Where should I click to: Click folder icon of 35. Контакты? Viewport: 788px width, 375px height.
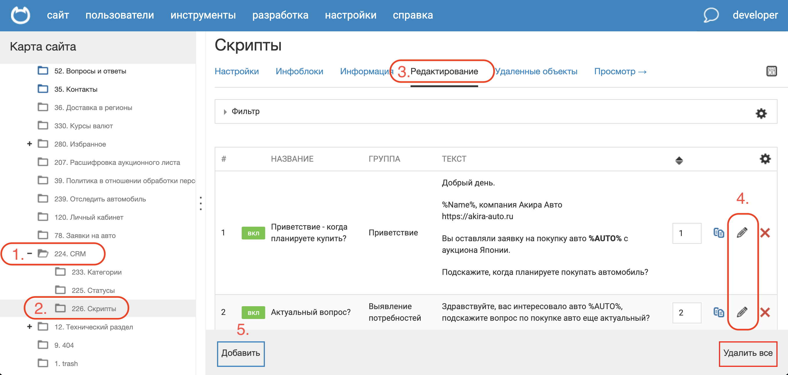[x=43, y=89]
